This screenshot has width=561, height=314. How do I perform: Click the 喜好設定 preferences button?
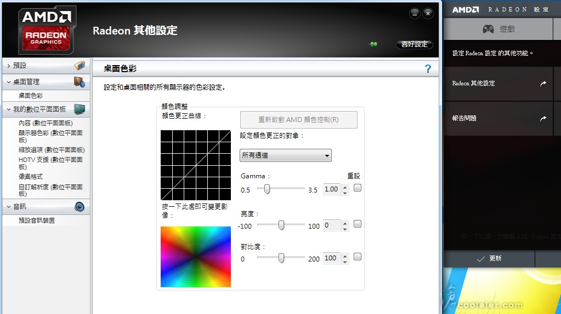415,44
